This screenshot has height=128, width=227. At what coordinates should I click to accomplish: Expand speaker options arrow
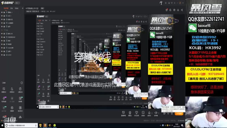pyautogui.click(x=159, y=113)
